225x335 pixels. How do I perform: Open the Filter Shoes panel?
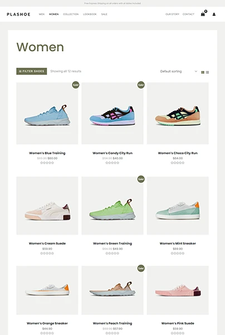pos(32,71)
